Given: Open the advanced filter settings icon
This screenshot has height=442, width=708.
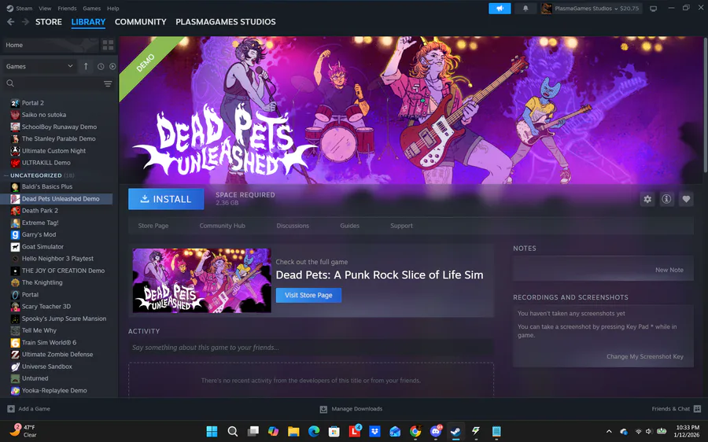Looking at the screenshot, I should point(108,83).
